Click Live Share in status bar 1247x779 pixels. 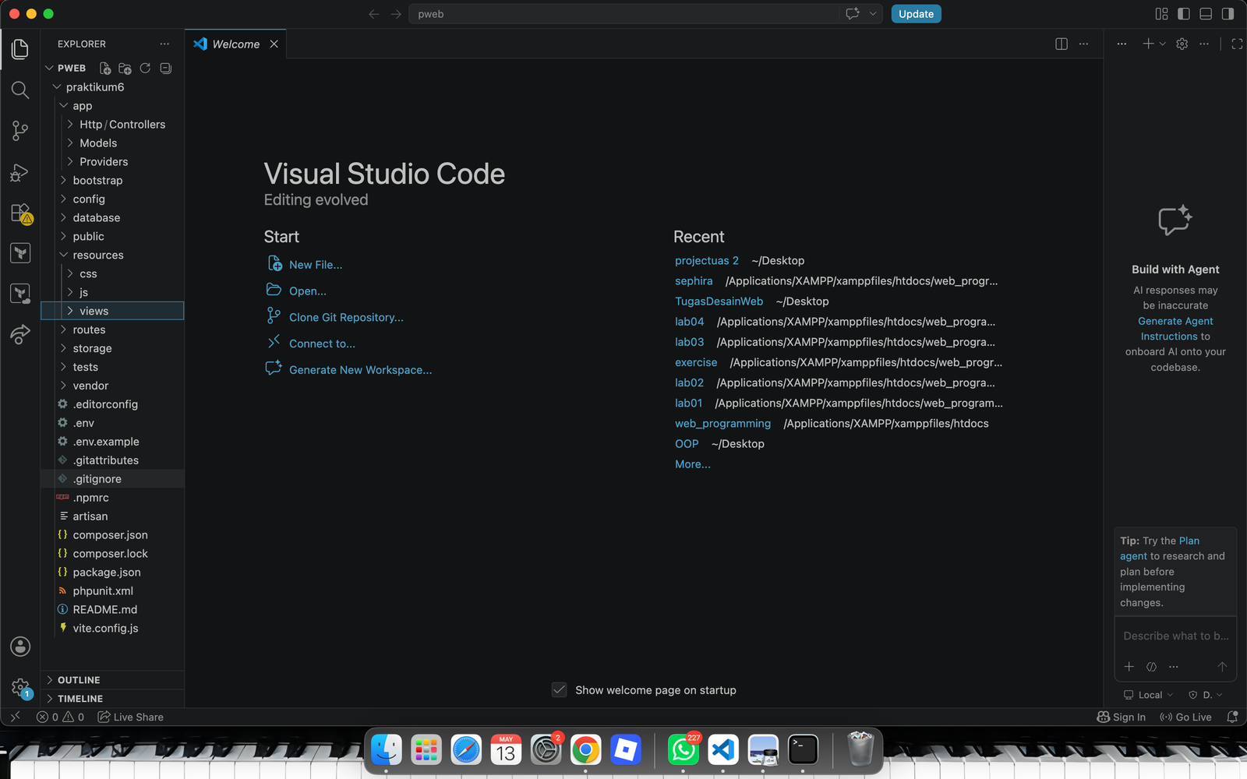pos(130,717)
